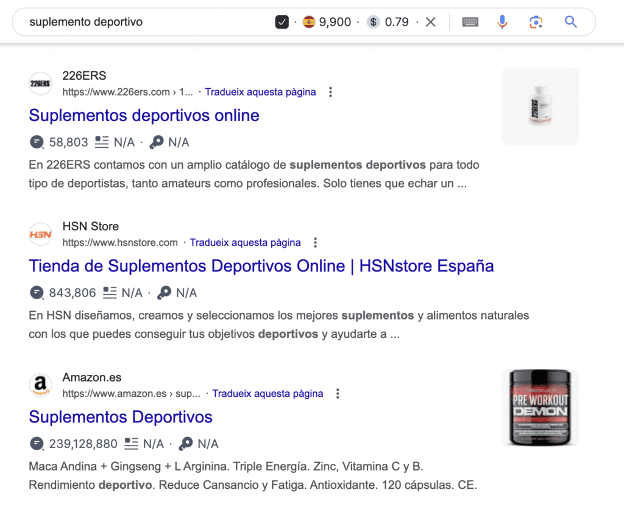Open three-dot menu for Amazon.es result
Viewport: 624px width, 518px height.
338,394
